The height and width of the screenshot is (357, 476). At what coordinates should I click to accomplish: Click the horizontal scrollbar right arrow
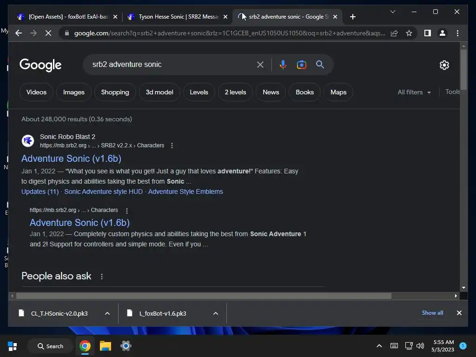456,296
